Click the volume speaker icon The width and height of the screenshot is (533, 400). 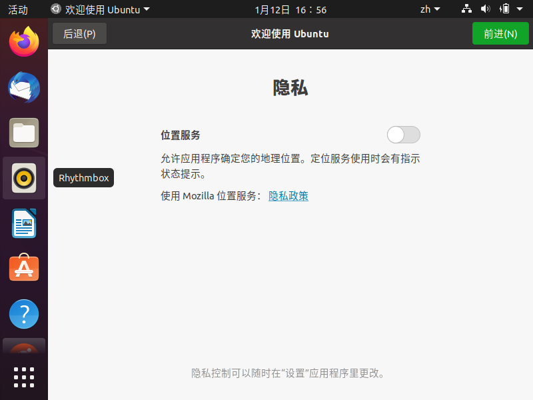click(x=486, y=9)
